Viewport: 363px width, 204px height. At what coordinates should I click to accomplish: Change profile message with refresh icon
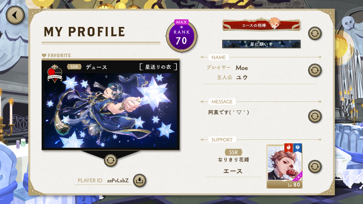(315, 116)
